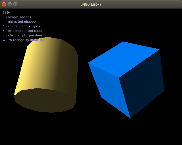Viewport: 182px width, 145px height.
Task: Maximize the 3480 Lab-7 window
Action: coord(15,4)
